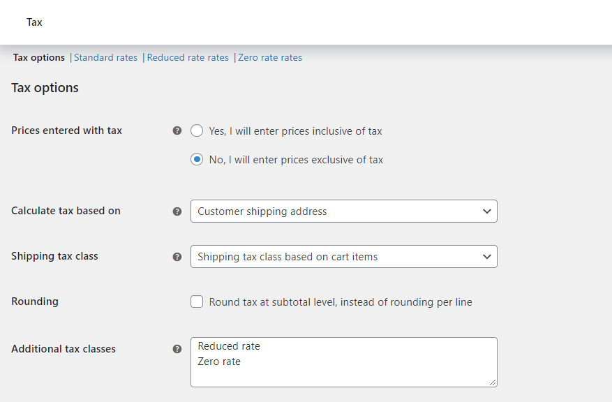Select the Zero rate line in tax classes
Viewport: 612px width, 402px height.
tap(219, 362)
